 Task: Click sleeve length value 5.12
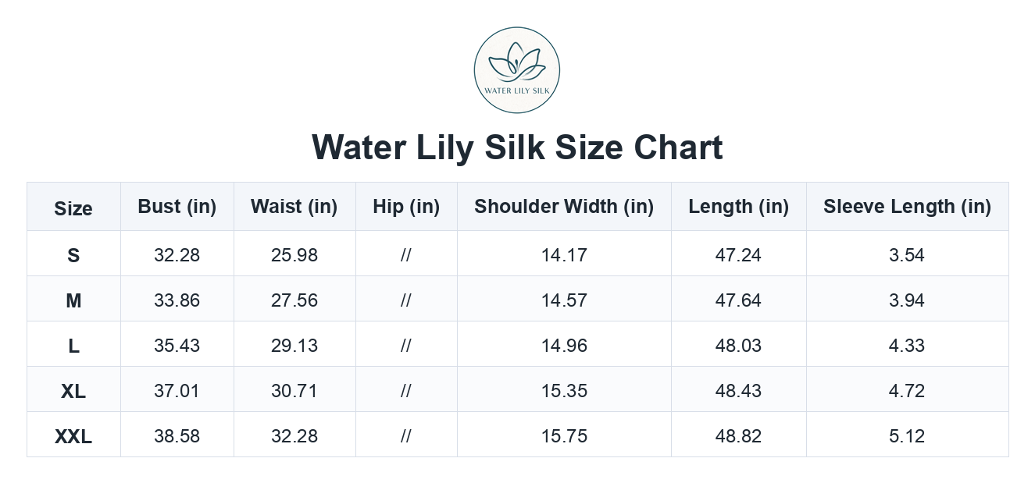click(907, 436)
